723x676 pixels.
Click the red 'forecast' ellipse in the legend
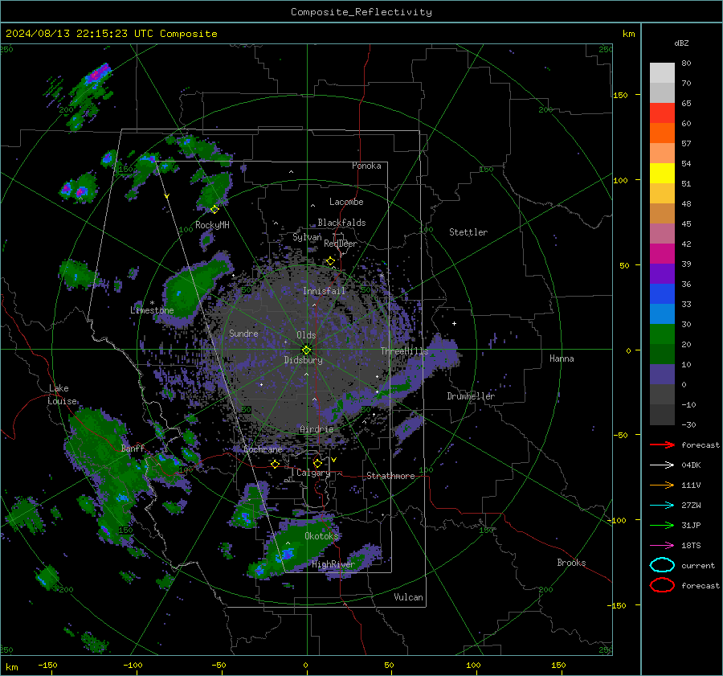click(662, 585)
